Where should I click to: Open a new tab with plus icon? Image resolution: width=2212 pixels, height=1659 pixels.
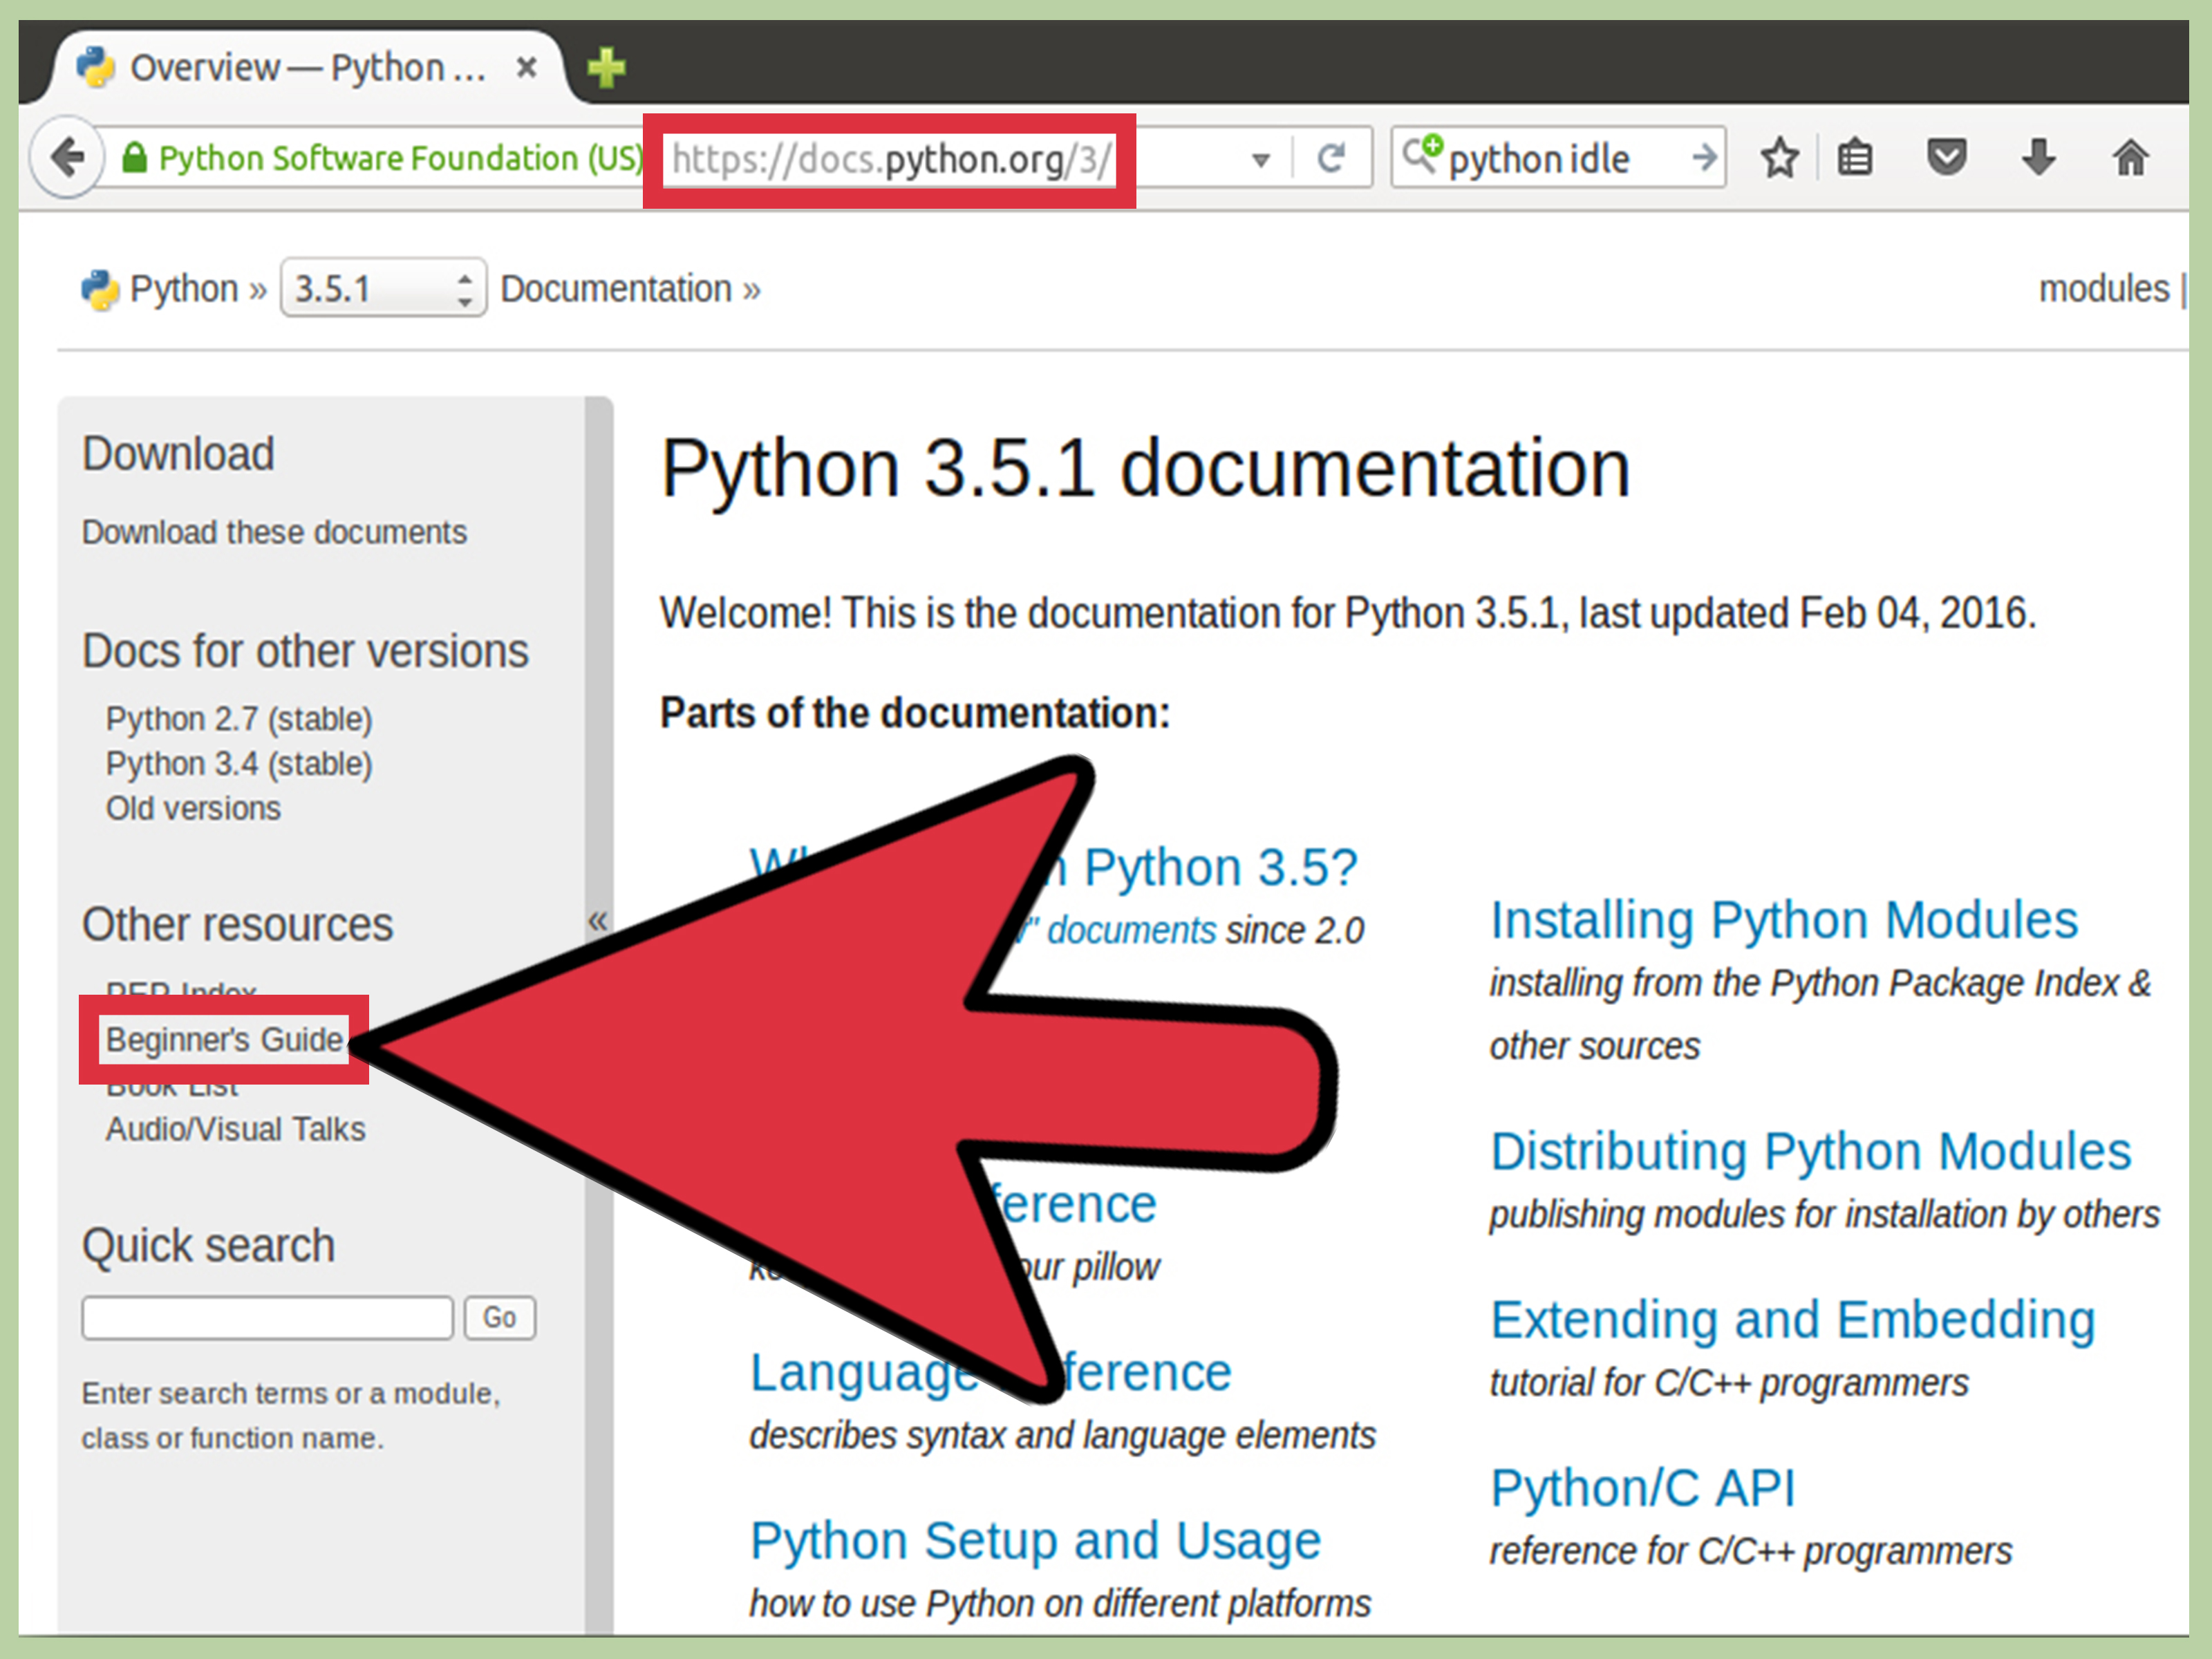tap(606, 68)
